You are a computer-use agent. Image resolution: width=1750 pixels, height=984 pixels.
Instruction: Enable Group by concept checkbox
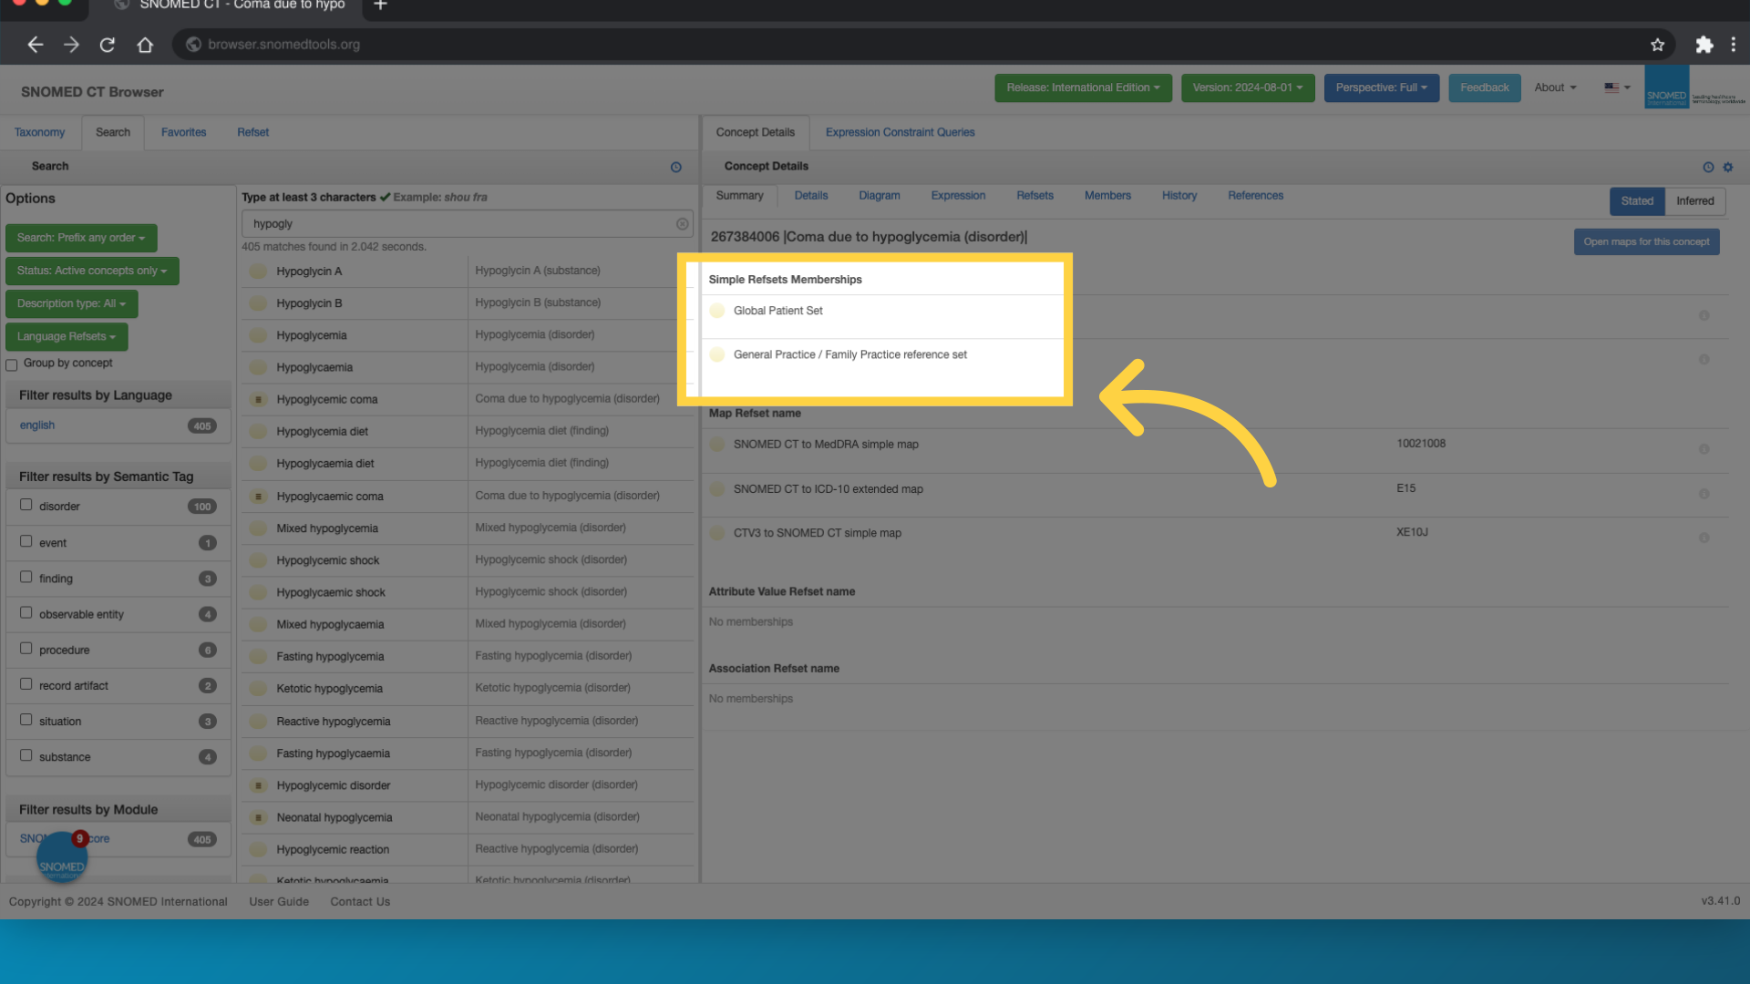coord(12,364)
